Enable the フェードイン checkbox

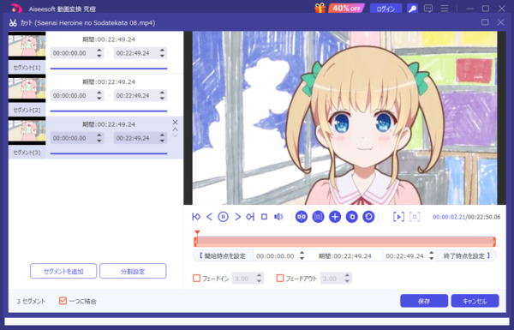tap(197, 279)
